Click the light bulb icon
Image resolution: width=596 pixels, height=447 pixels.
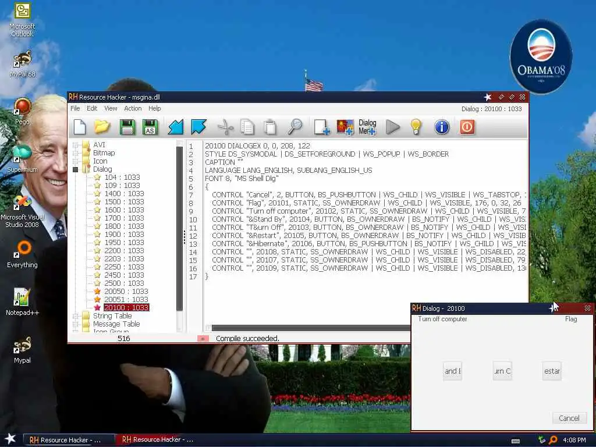pos(416,127)
